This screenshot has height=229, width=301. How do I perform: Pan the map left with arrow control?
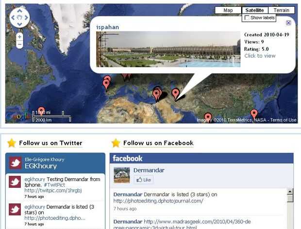tap(13, 17)
